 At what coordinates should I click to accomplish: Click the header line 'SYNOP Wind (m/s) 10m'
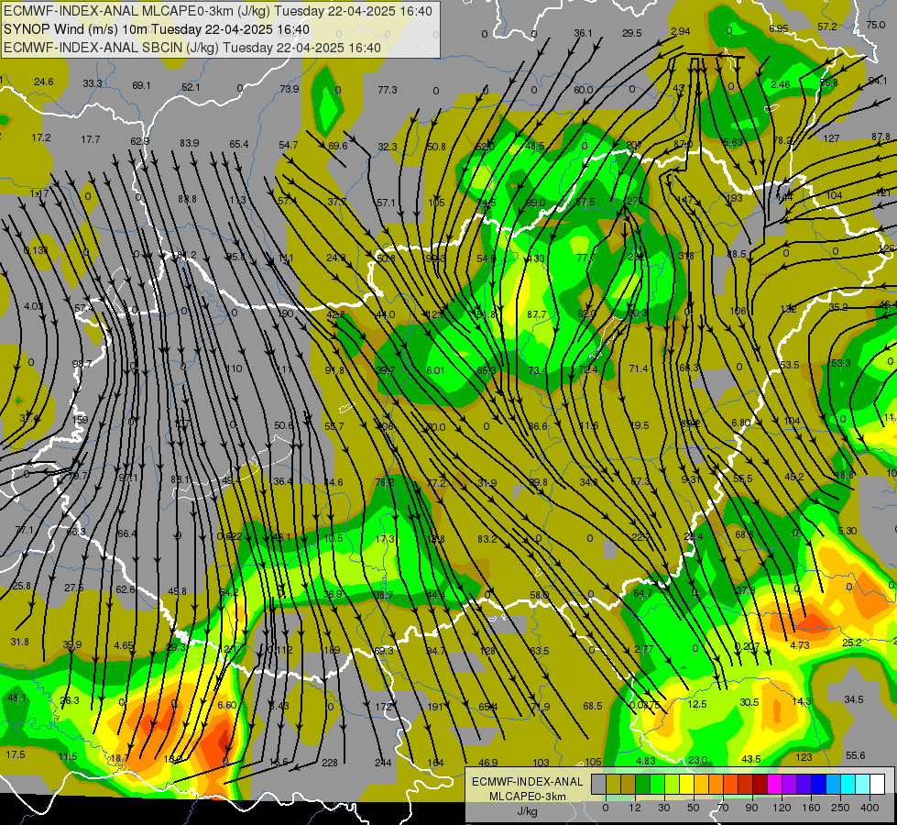pos(77,29)
